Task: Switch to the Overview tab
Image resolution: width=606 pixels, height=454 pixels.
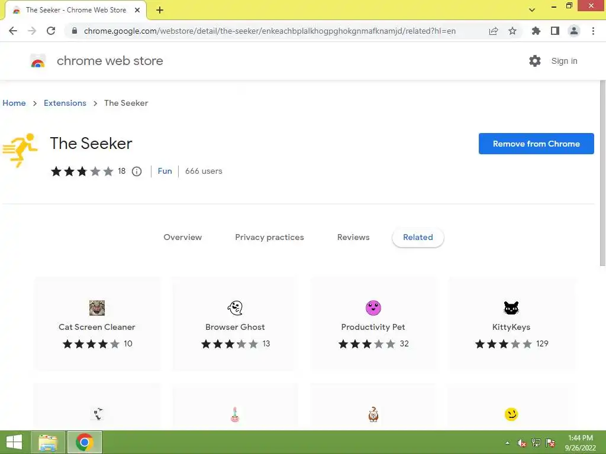Action: [x=182, y=237]
